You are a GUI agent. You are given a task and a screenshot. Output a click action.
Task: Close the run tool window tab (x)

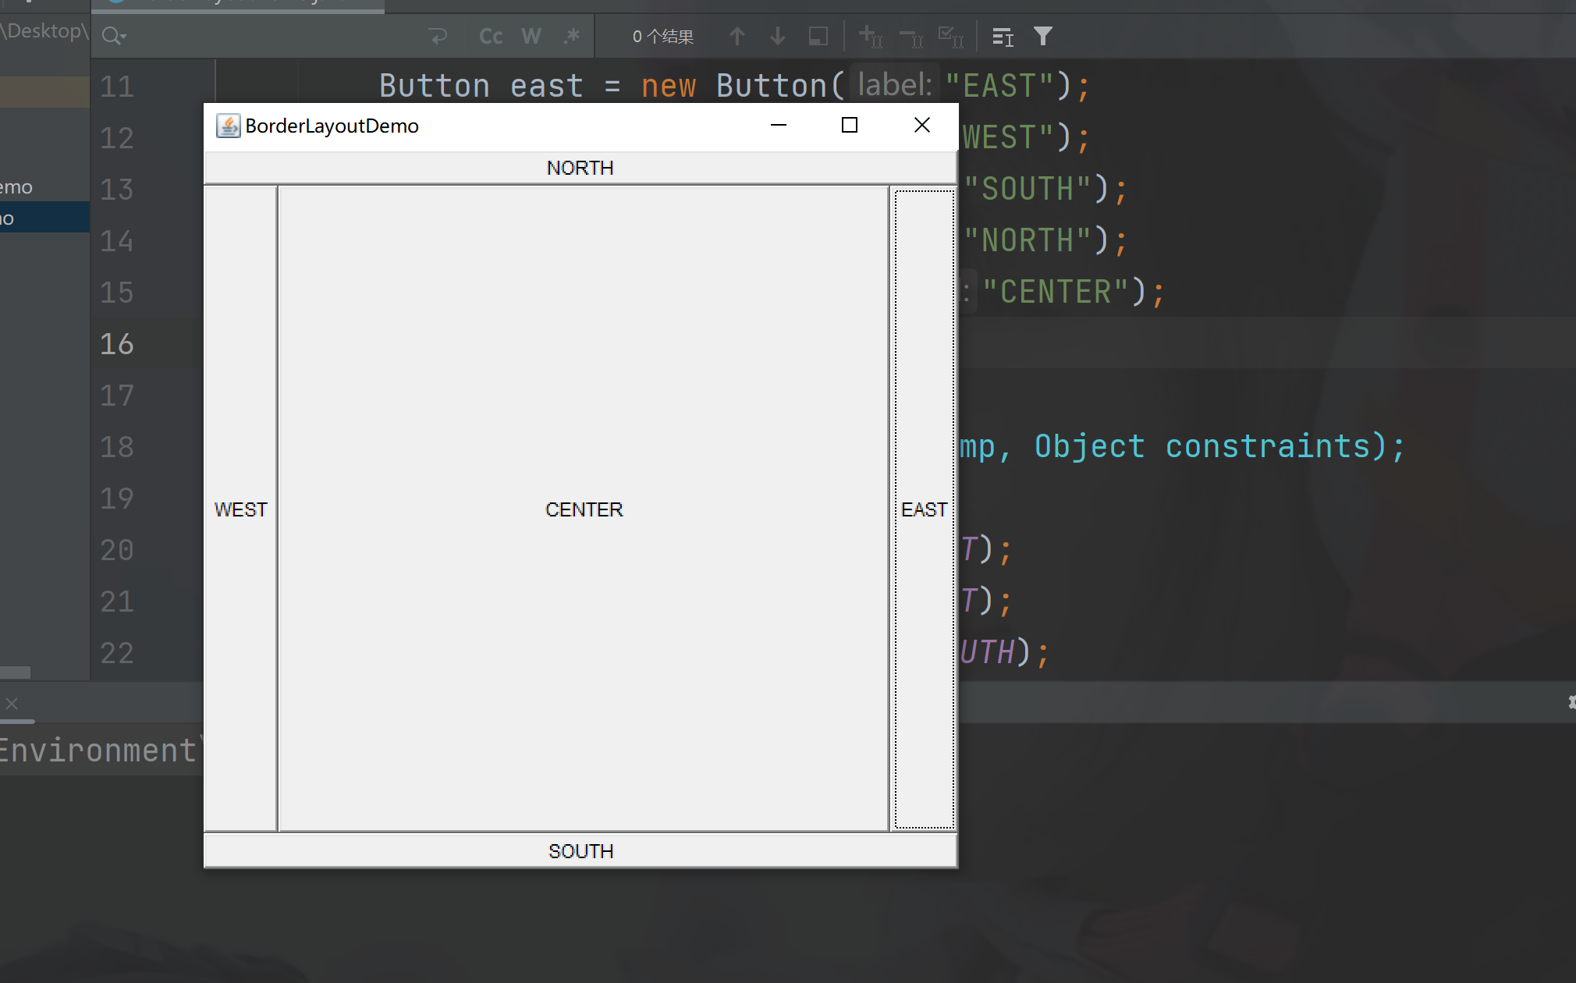coord(12,704)
